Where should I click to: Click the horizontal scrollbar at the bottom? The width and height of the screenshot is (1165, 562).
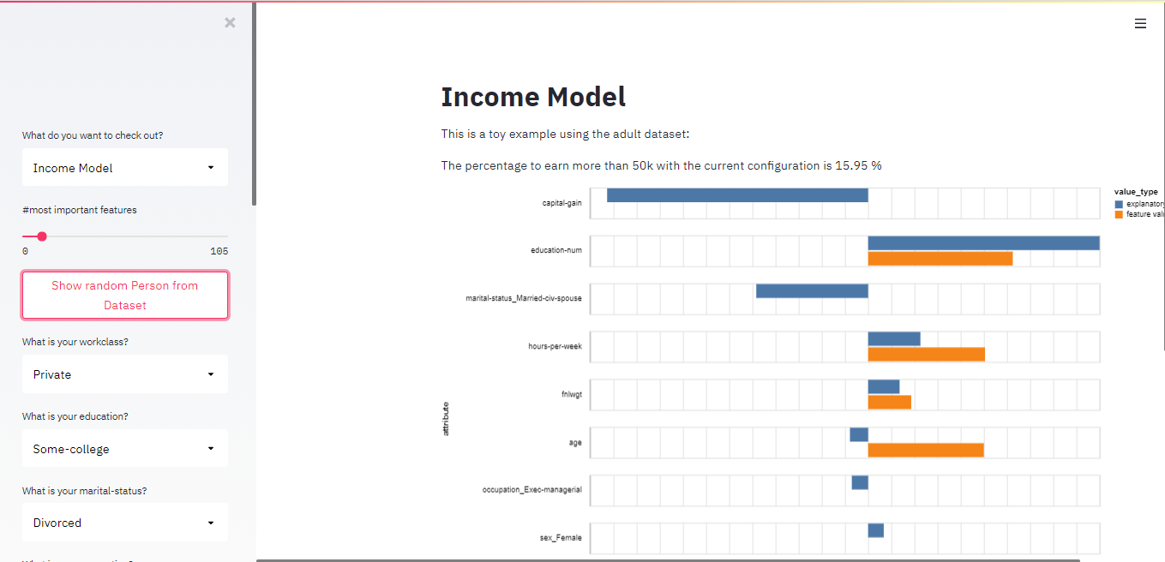pos(669,560)
